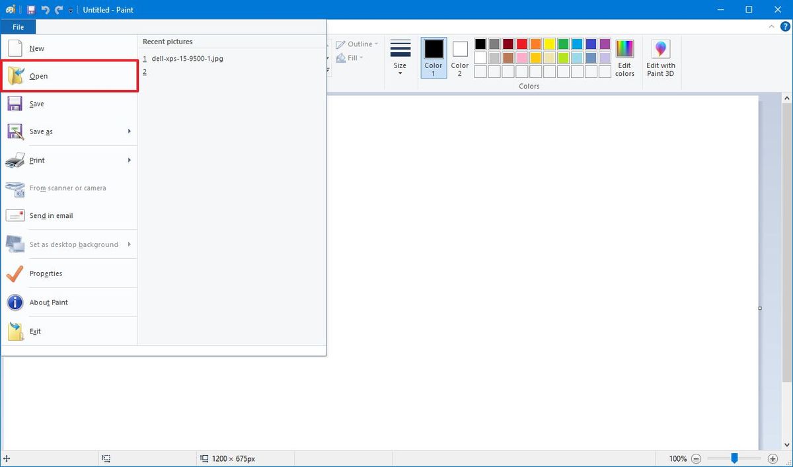
Task: Expand the Save as submenu arrow
Action: click(130, 131)
